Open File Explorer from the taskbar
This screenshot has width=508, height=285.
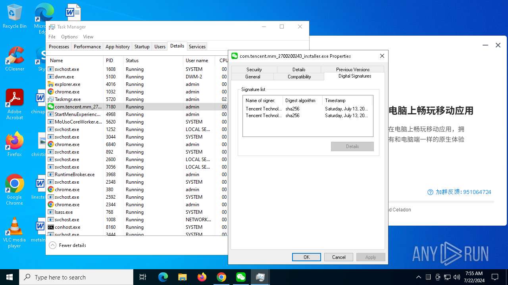click(x=182, y=277)
